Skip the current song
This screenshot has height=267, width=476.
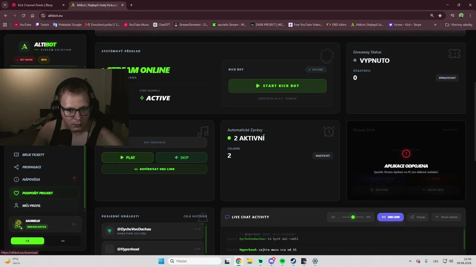(x=181, y=158)
